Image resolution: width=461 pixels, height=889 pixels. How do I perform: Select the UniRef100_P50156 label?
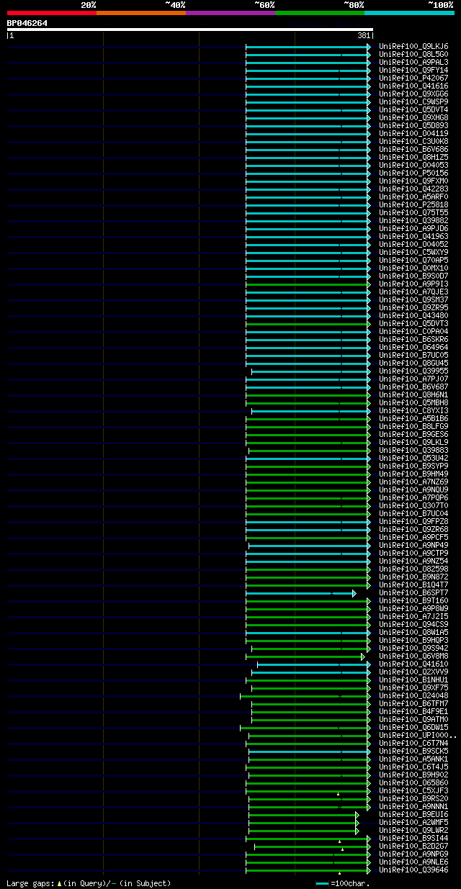click(x=415, y=173)
